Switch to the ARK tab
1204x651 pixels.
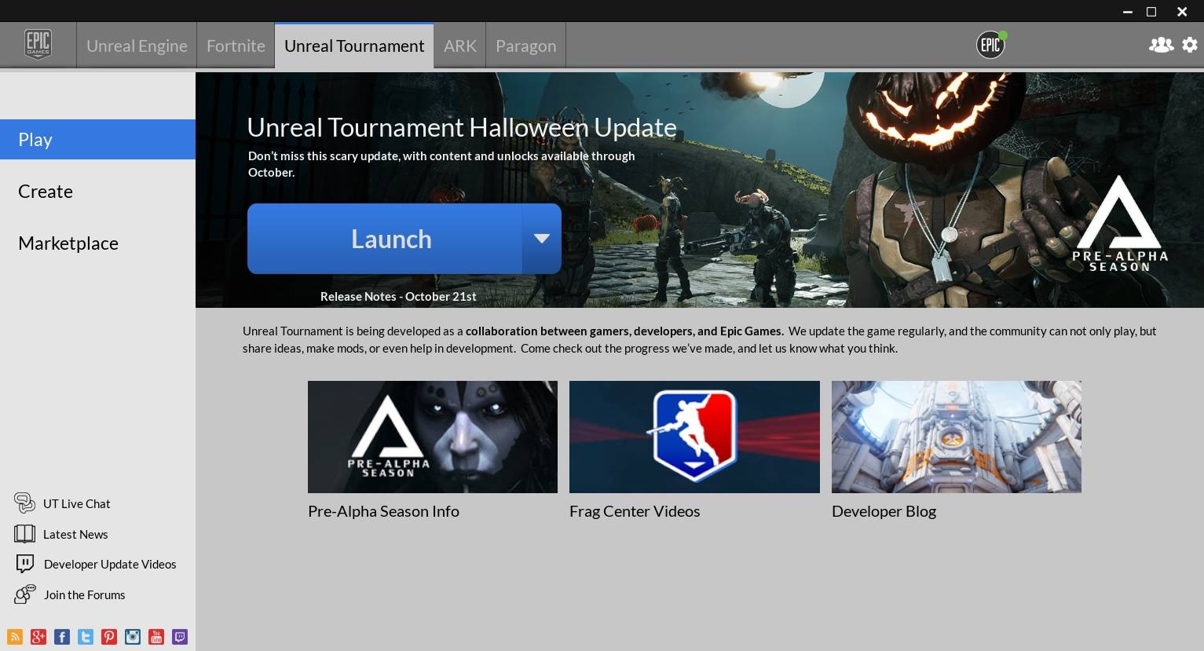tap(460, 46)
